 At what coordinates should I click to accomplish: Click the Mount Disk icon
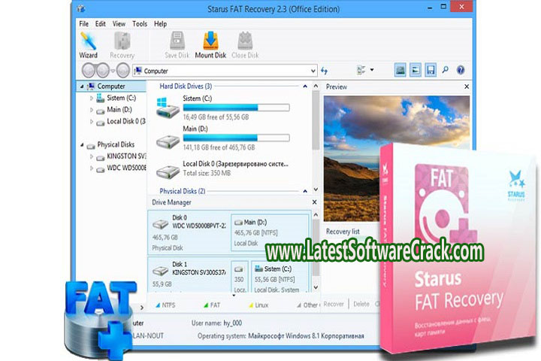pyautogui.click(x=210, y=44)
